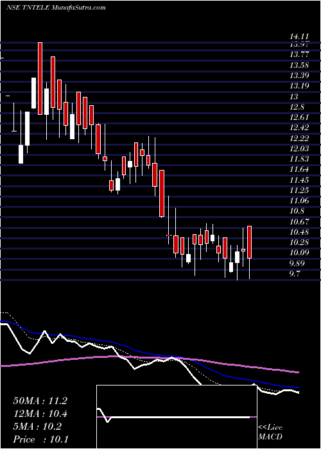Click the 11.25 price axis label

[x=299, y=191]
